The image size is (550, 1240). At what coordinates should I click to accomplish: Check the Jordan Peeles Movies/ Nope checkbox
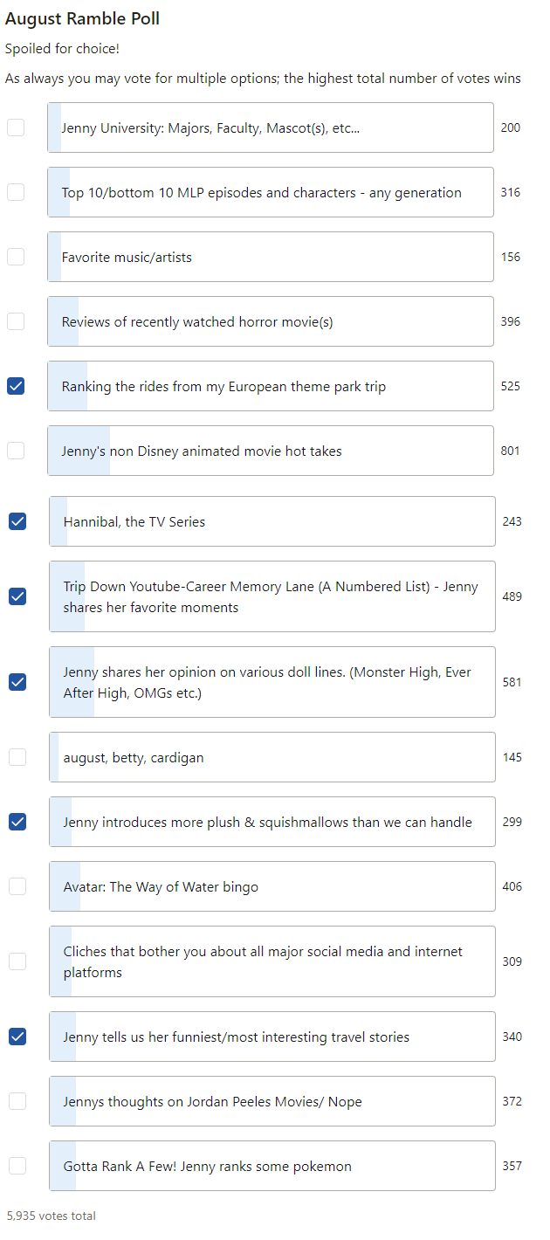click(x=17, y=1101)
